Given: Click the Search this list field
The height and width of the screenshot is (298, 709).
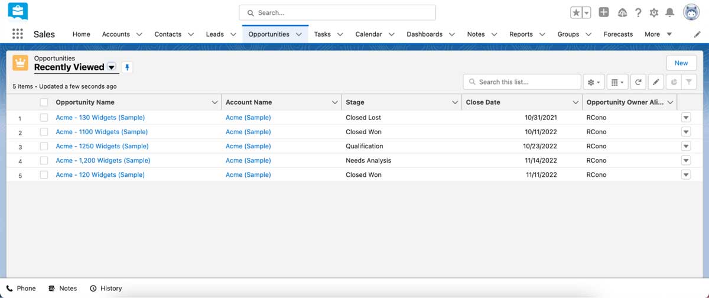Looking at the screenshot, I should (522, 82).
